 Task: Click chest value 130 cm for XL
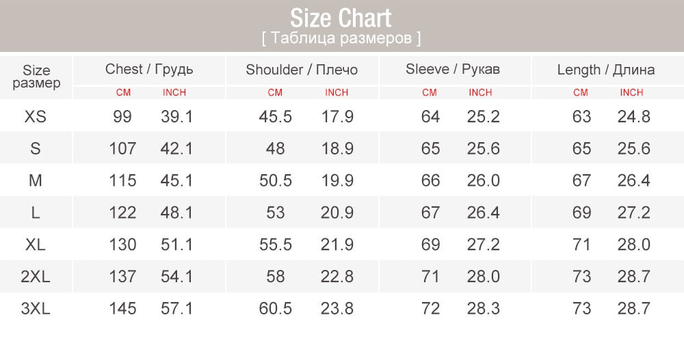(x=122, y=245)
